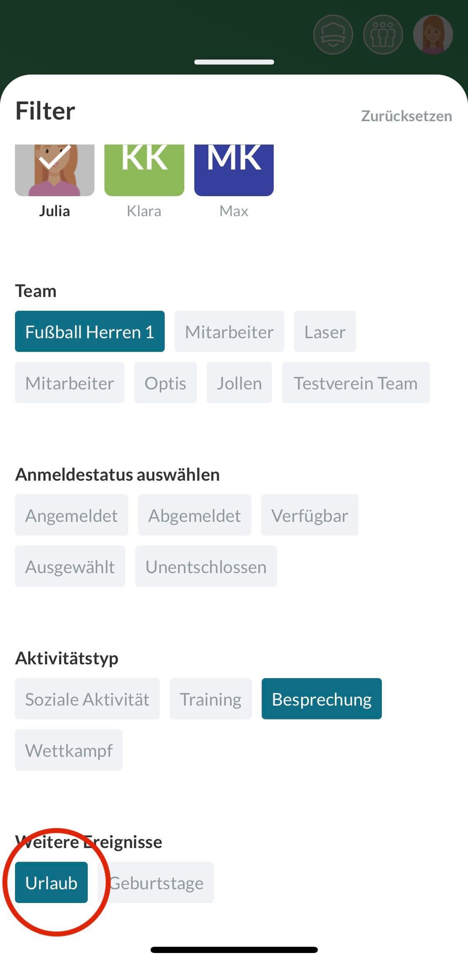Enable the Training activity type

tap(210, 699)
